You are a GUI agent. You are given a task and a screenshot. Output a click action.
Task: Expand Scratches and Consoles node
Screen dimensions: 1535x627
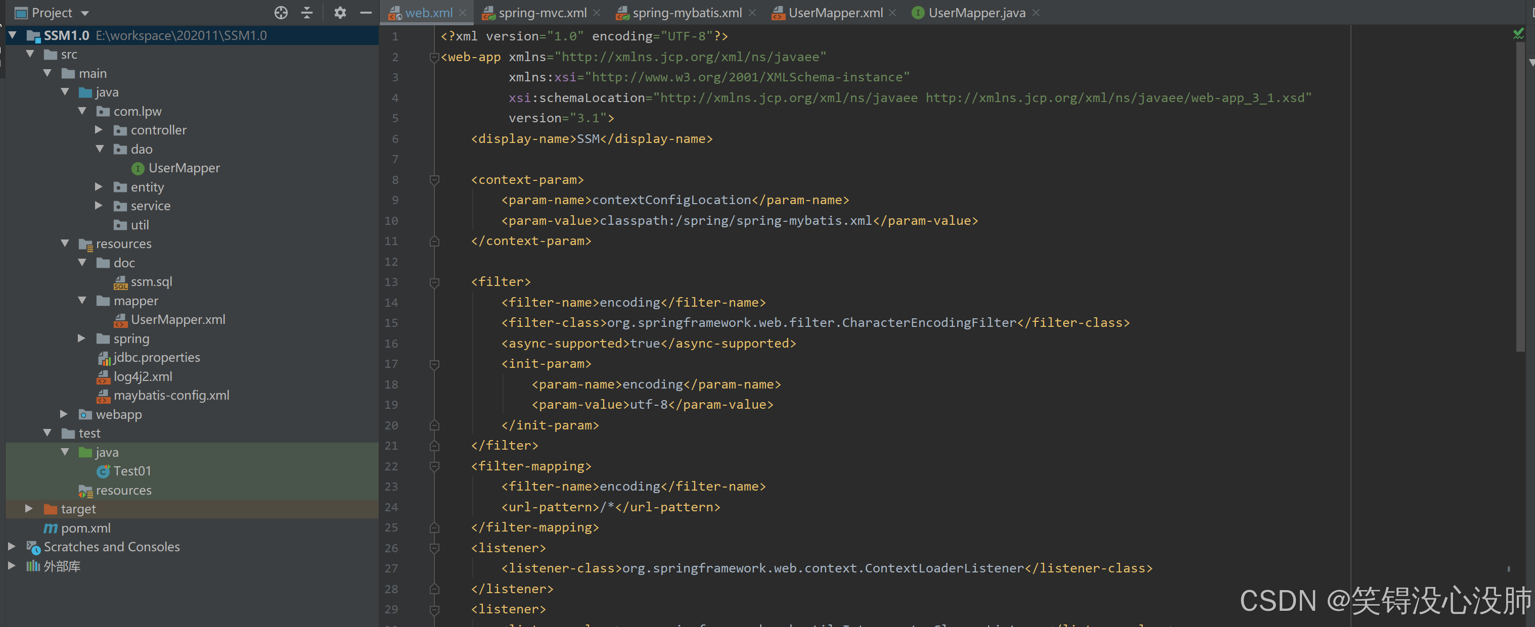11,546
